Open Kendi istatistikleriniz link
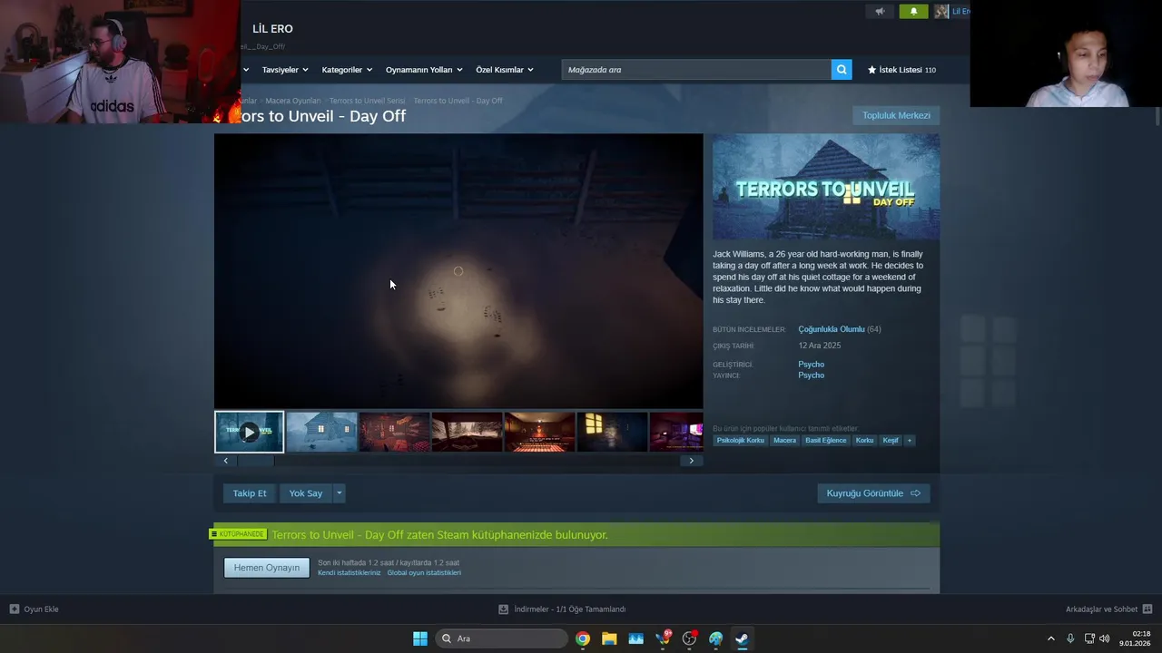Viewport: 1162px width, 653px height. point(350,573)
